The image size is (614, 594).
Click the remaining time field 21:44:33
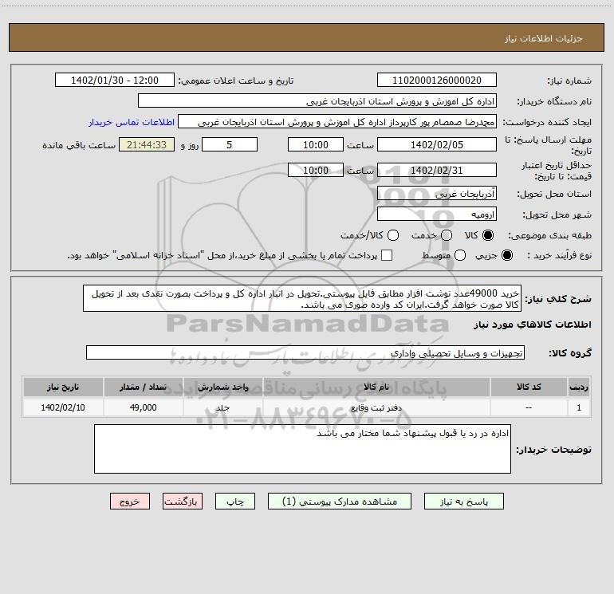pos(147,144)
